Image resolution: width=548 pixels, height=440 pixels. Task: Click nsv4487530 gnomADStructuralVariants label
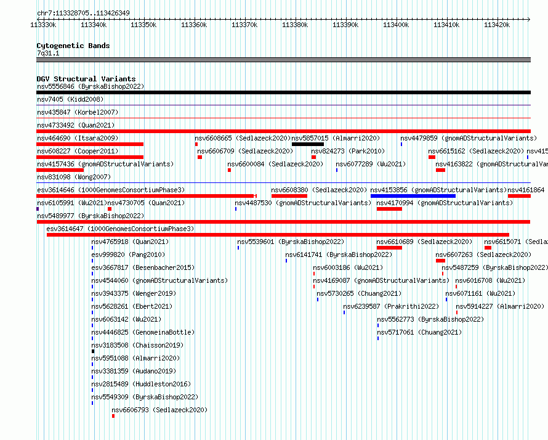click(303, 203)
